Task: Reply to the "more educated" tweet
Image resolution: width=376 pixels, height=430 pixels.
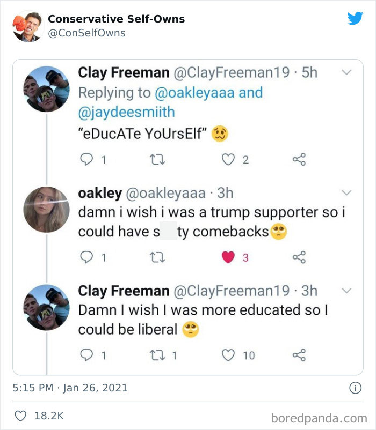Action: (86, 355)
